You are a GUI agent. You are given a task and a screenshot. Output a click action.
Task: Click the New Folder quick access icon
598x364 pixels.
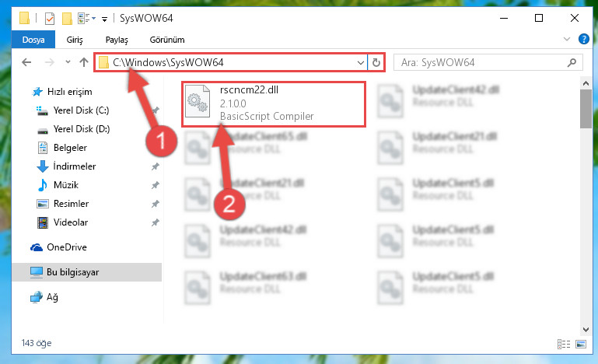[67, 19]
